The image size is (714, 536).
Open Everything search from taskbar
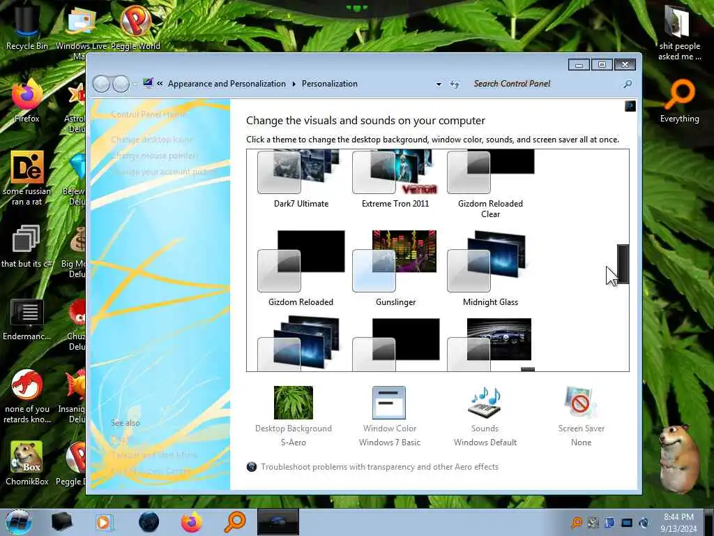(x=235, y=522)
